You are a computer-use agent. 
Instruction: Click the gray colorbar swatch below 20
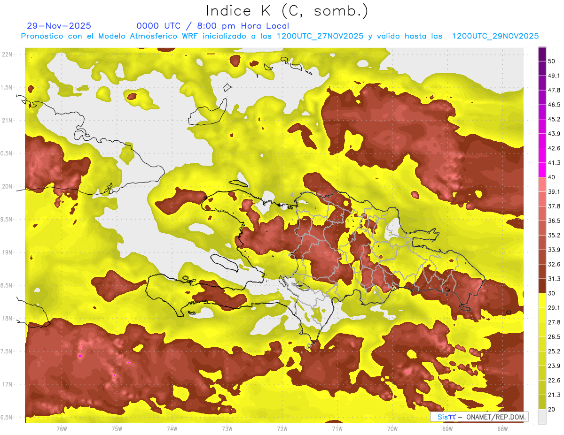click(x=542, y=417)
